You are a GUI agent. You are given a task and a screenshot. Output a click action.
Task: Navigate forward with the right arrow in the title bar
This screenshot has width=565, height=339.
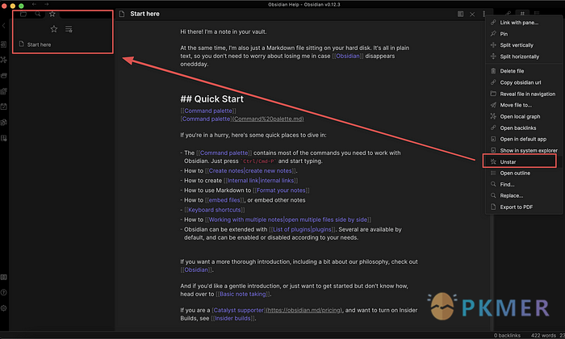click(47, 4)
